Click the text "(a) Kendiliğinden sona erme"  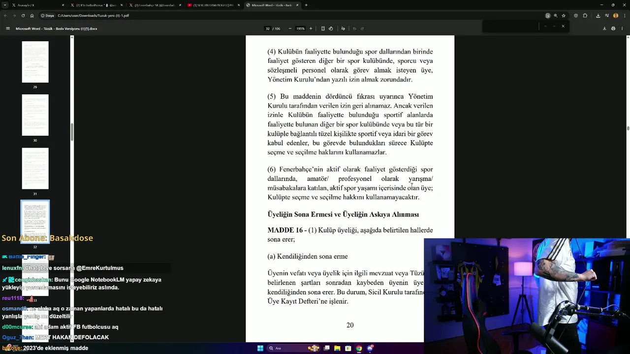click(x=308, y=256)
